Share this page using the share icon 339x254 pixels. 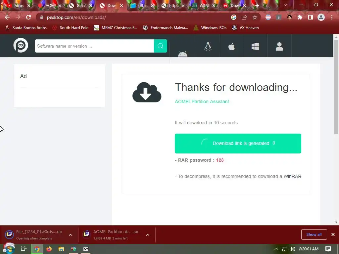244,17
